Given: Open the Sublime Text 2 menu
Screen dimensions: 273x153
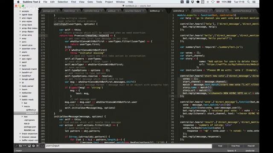Looking at the screenshot, I should click(x=31, y=2).
